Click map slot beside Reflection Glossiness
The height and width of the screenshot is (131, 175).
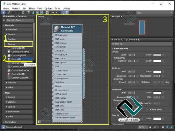(138, 76)
